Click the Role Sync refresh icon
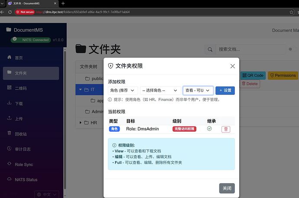 coord(9,164)
